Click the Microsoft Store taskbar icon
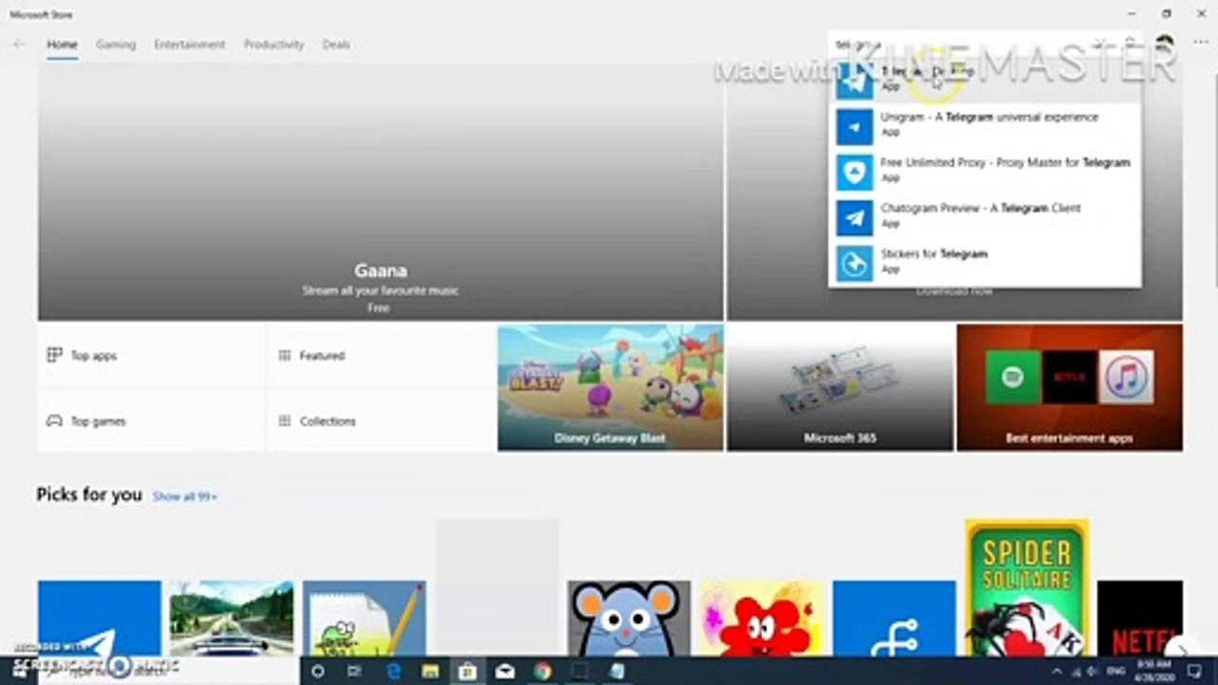The width and height of the screenshot is (1218, 685). coord(467,671)
